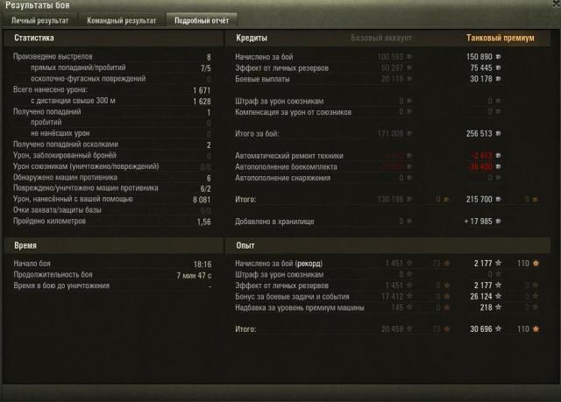This screenshot has height=402, width=561.
Task: Click experience star next to 2 177 record
Action: click(498, 264)
